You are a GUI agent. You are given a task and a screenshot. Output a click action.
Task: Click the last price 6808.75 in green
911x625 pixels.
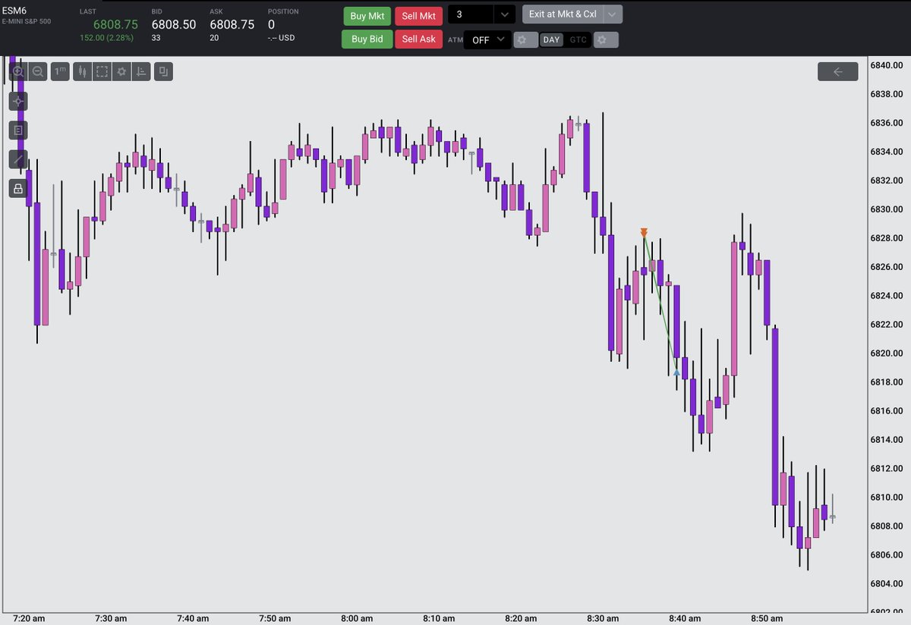[115, 24]
